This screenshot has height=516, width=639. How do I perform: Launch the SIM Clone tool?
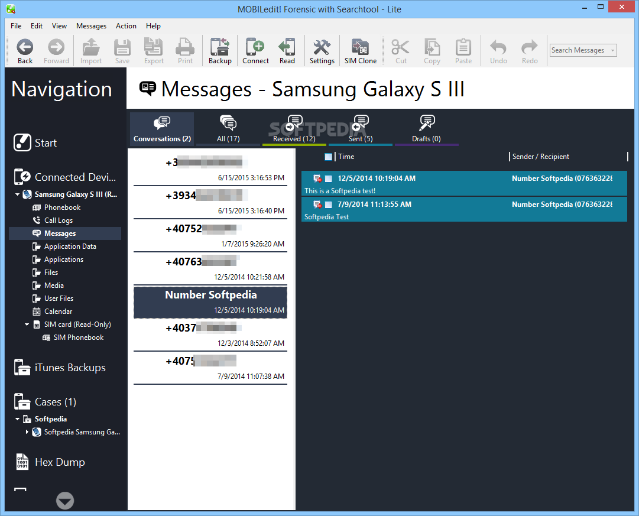[360, 51]
